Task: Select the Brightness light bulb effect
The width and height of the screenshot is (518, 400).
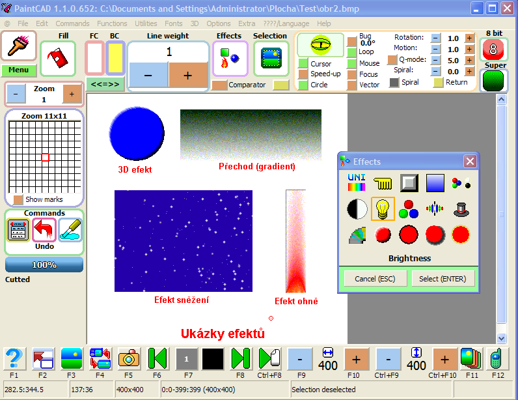Action: 383,209
